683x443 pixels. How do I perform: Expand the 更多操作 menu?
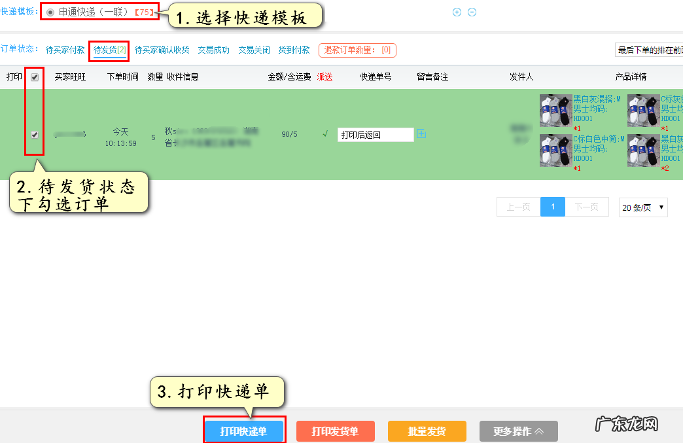tap(518, 431)
